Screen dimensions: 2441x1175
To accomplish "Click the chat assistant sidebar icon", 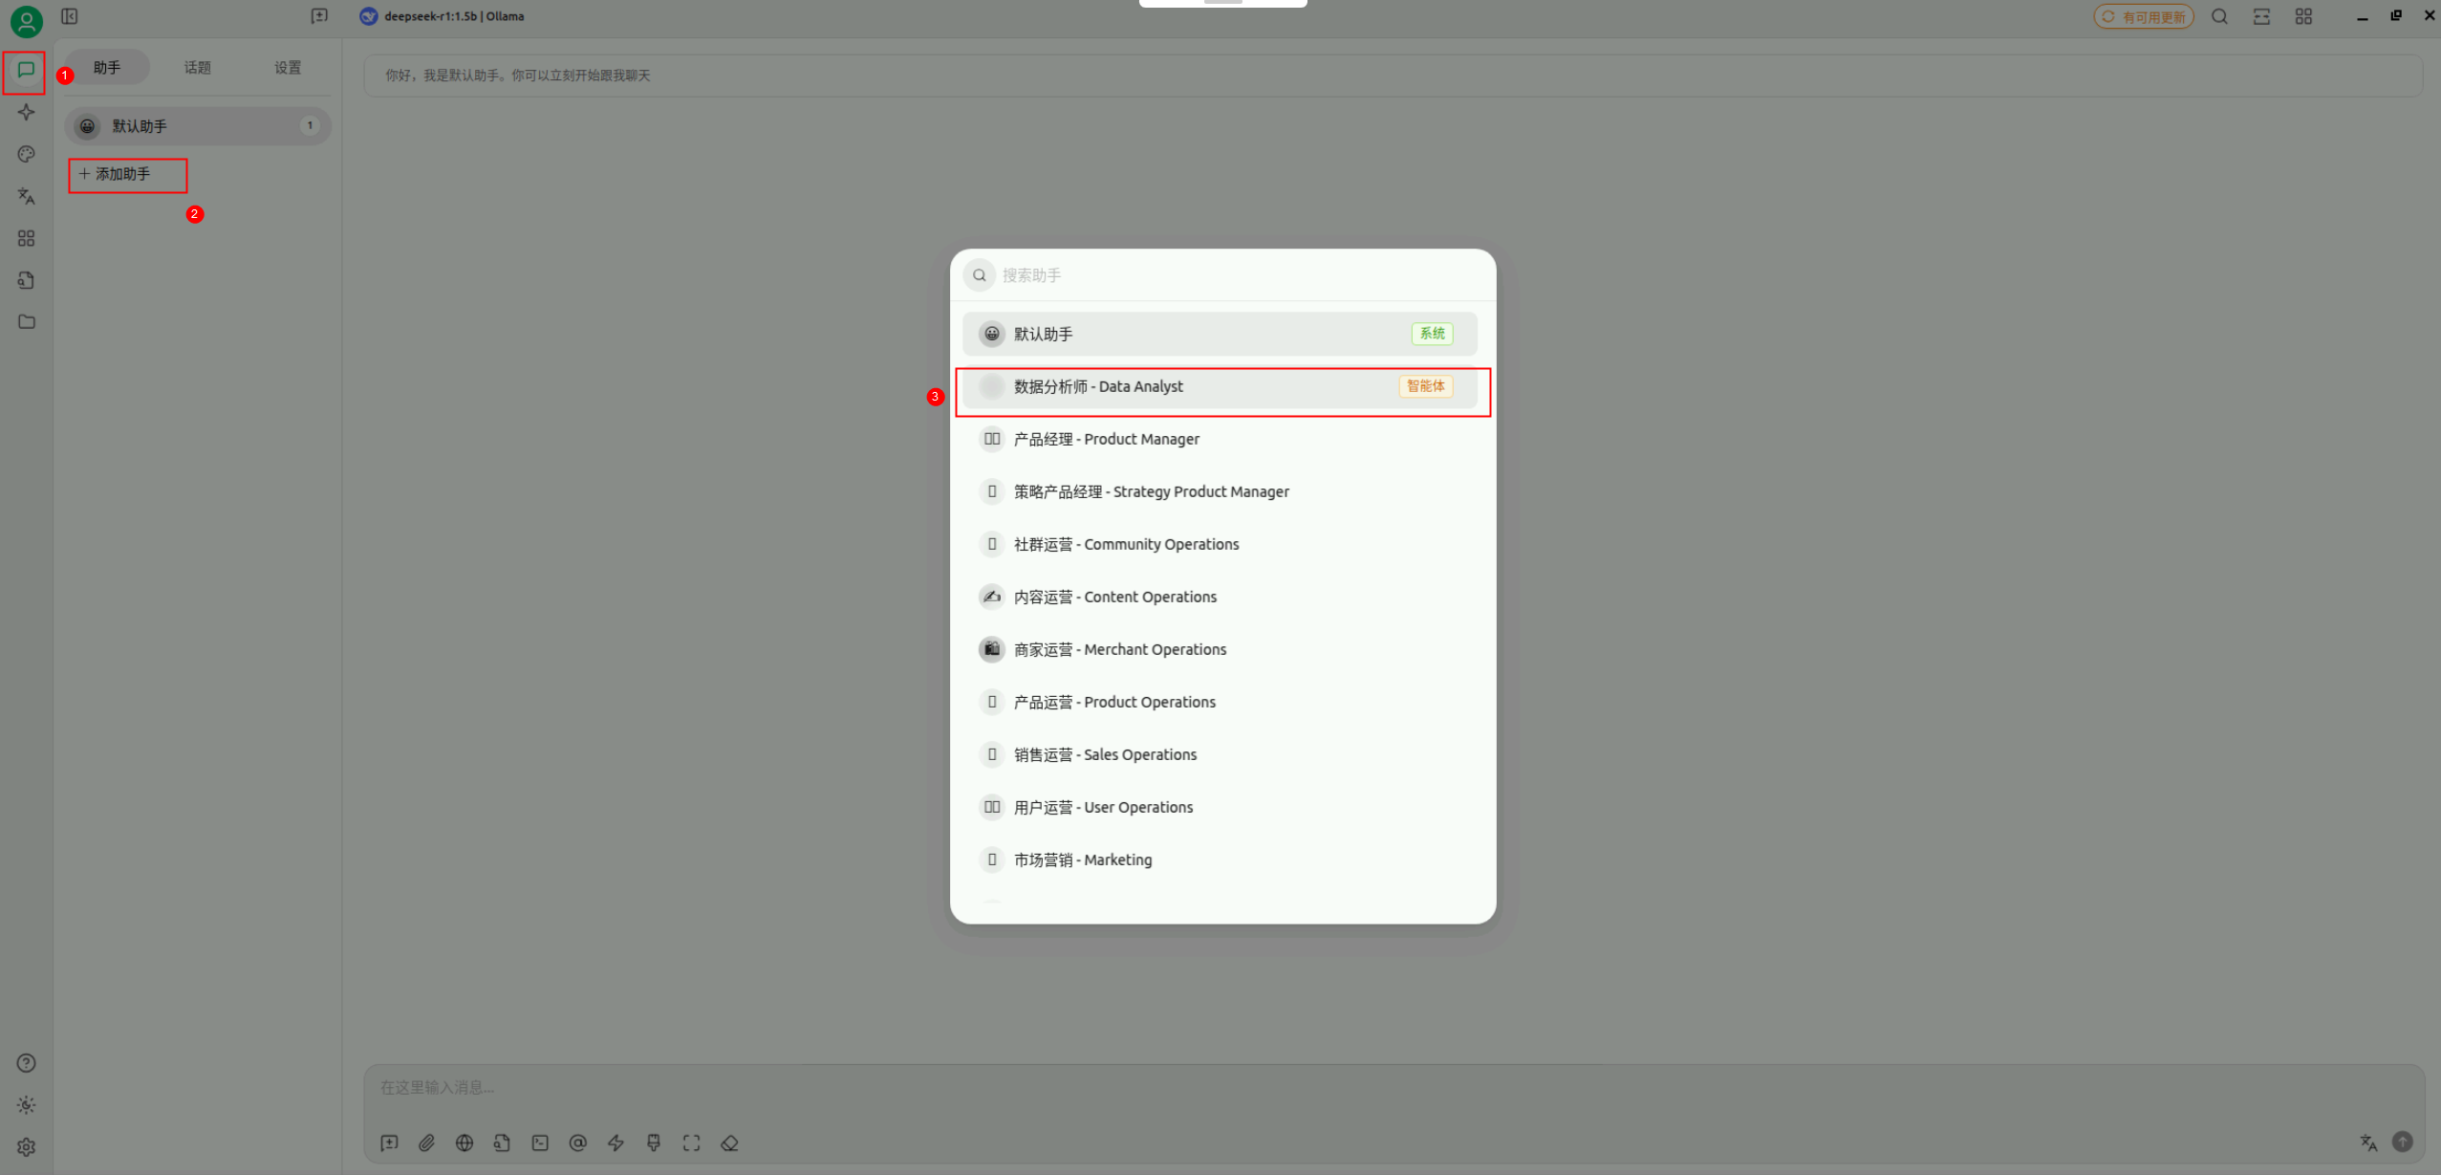I will pos(26,70).
